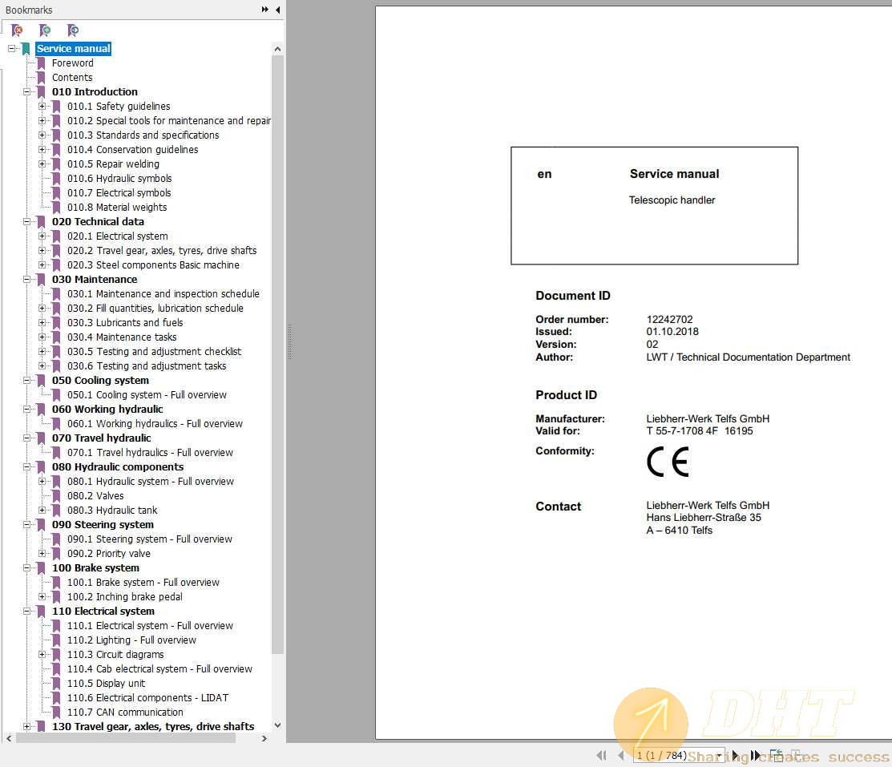
Task: Open 010.4 Conservation guidelines bookmark
Action: [x=132, y=150]
